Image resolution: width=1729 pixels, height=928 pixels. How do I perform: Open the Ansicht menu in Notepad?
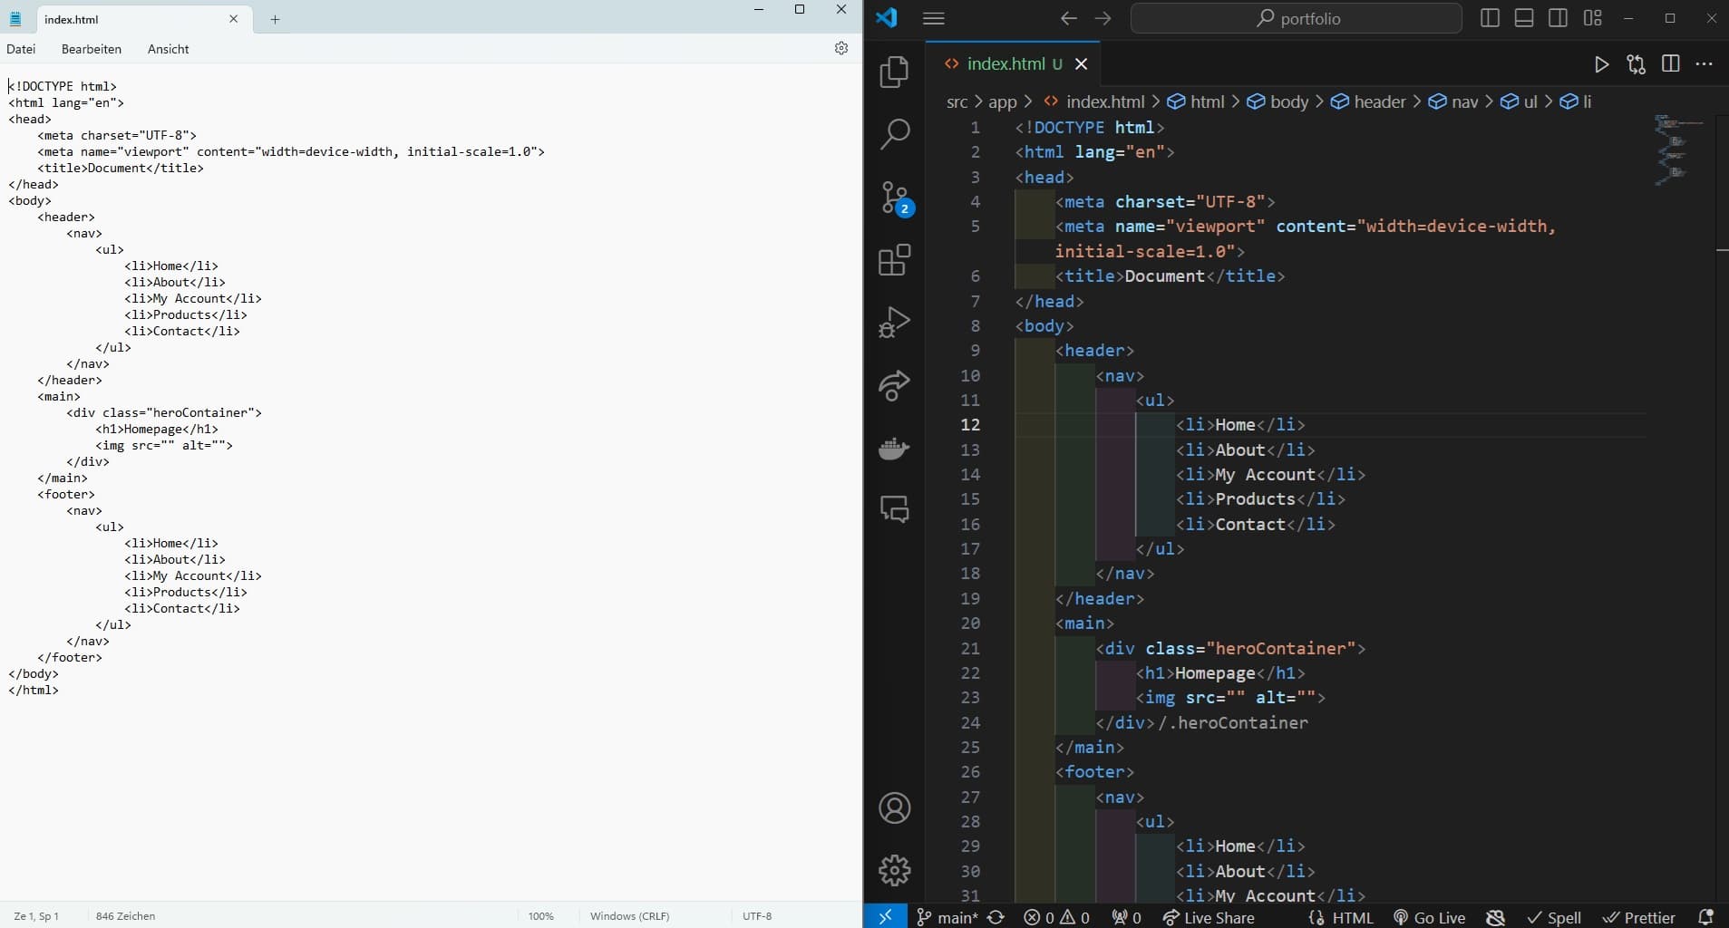pos(169,49)
